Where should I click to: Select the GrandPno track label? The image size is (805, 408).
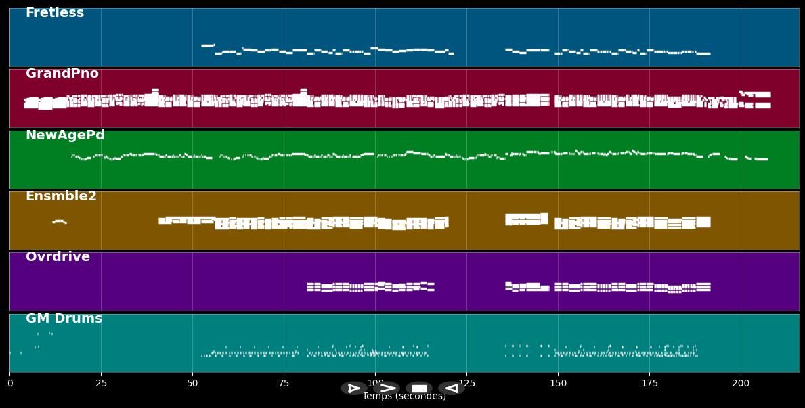[x=62, y=74]
